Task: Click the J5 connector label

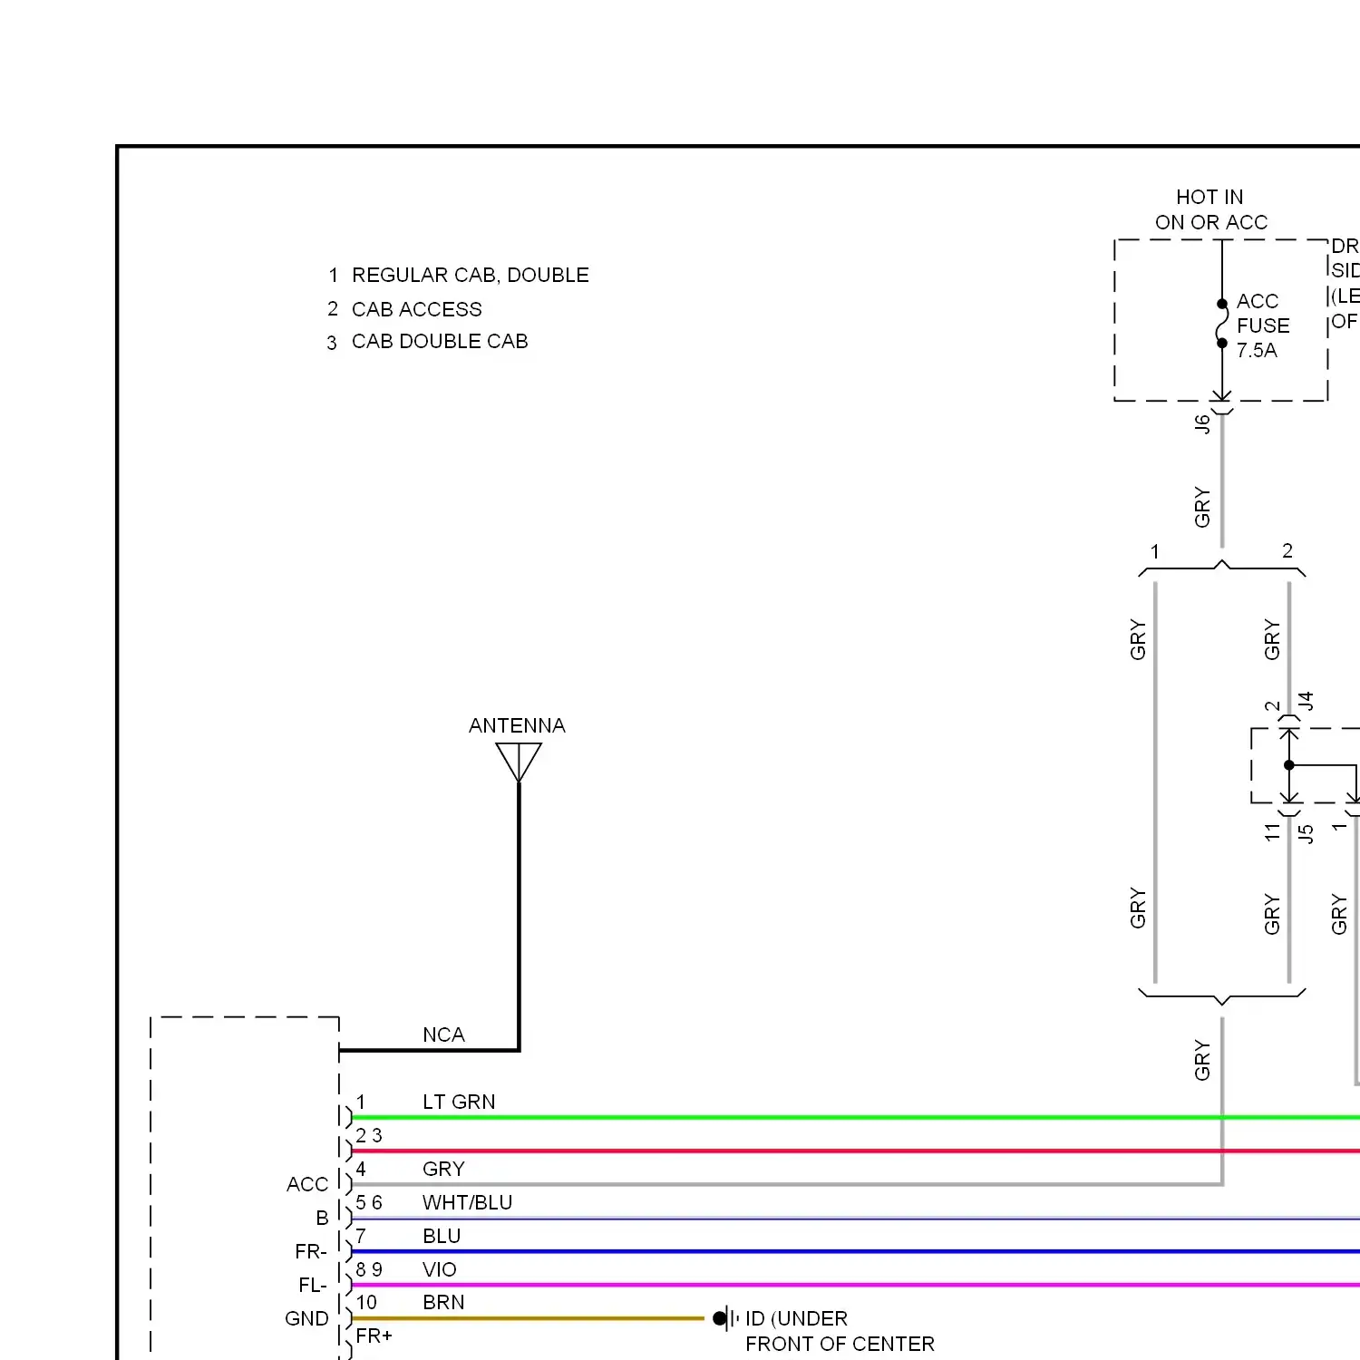Action: point(1306,834)
